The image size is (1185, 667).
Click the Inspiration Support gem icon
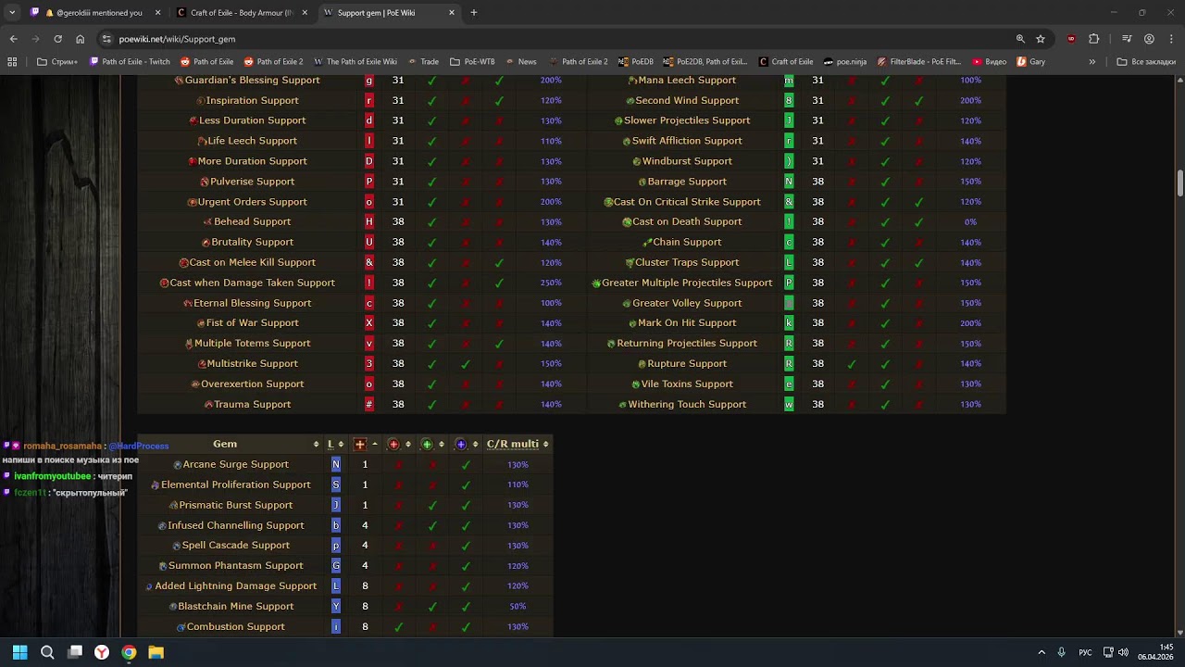201,101
